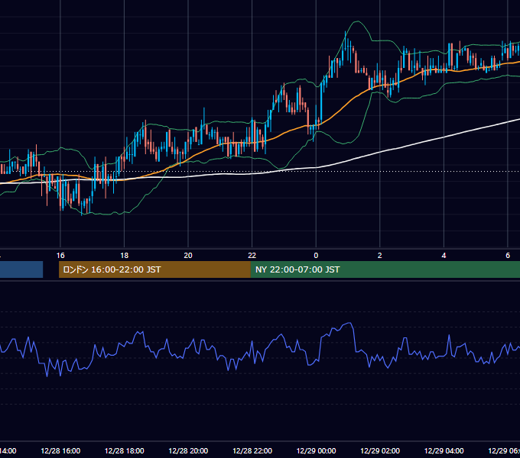Click the London 16:00-22:00 JST session bar
The height and width of the screenshot is (458, 520).
[154, 269]
